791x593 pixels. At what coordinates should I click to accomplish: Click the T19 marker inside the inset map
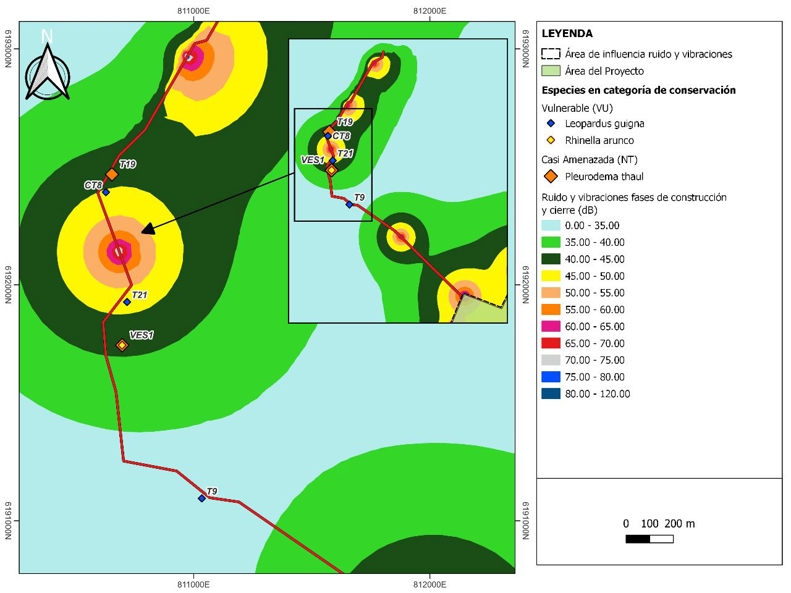tap(328, 130)
